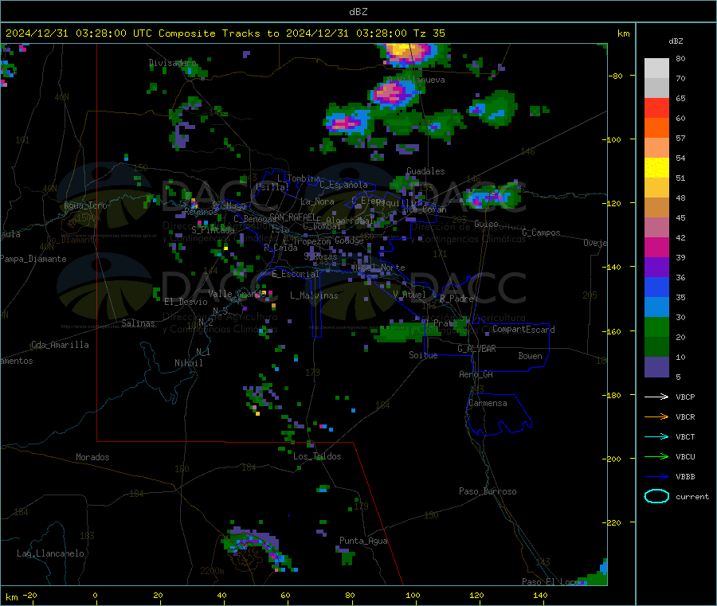Click the Morados place label
This screenshot has width=717, height=606.
tap(92, 457)
